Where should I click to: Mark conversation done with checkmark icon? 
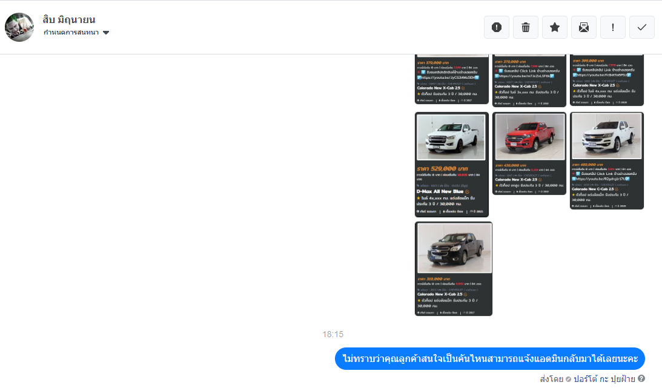(x=642, y=27)
